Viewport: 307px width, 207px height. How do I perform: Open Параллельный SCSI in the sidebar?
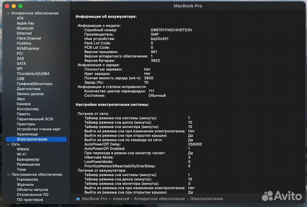pyautogui.click(x=35, y=119)
